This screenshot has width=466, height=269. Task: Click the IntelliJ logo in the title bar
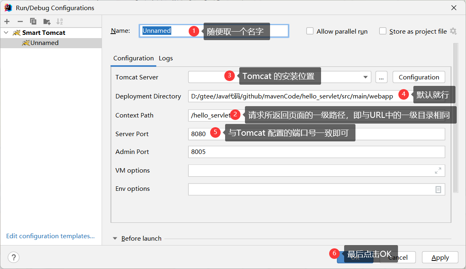click(8, 8)
